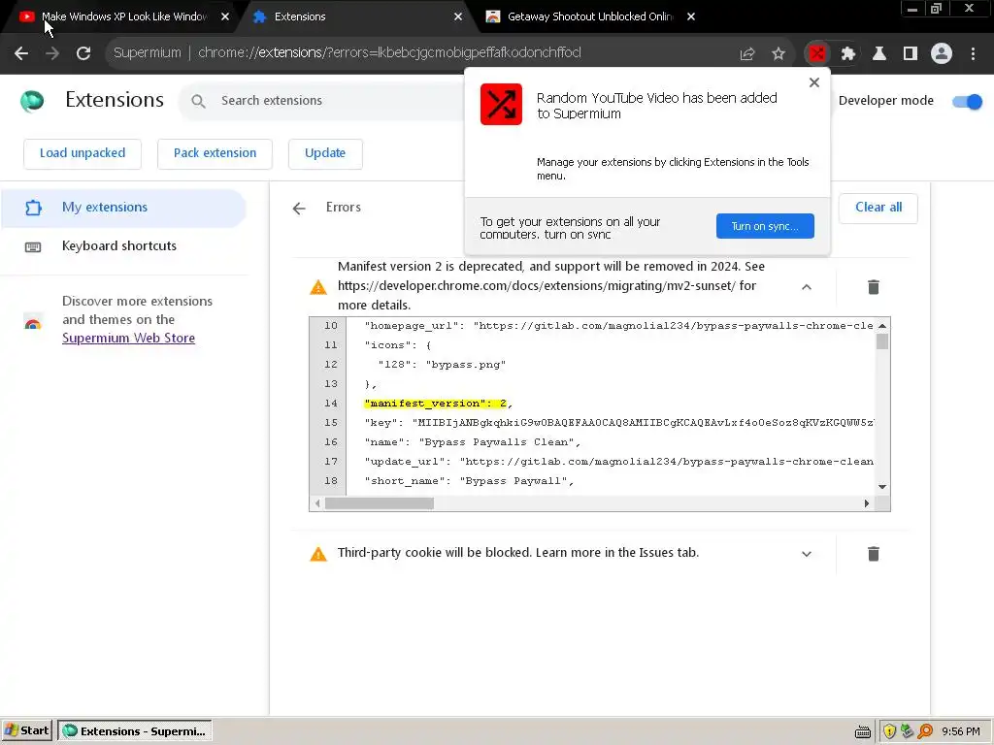Click the code viewer scroll left arrow
Screen dimensions: 994x745
click(x=317, y=503)
